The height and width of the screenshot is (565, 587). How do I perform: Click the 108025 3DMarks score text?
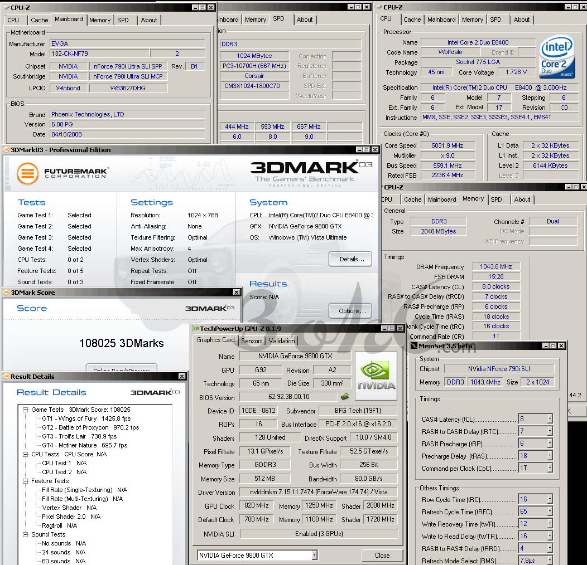pyautogui.click(x=122, y=343)
